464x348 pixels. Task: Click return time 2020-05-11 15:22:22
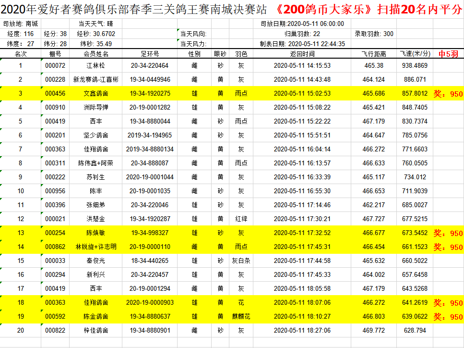click(302, 121)
